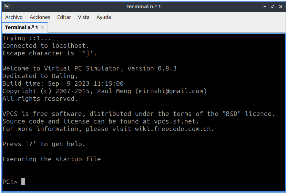Close the terminal window
Viewport: 287px width, 194px height.
click(x=280, y=7)
